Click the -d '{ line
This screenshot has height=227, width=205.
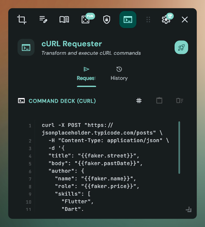(57, 148)
